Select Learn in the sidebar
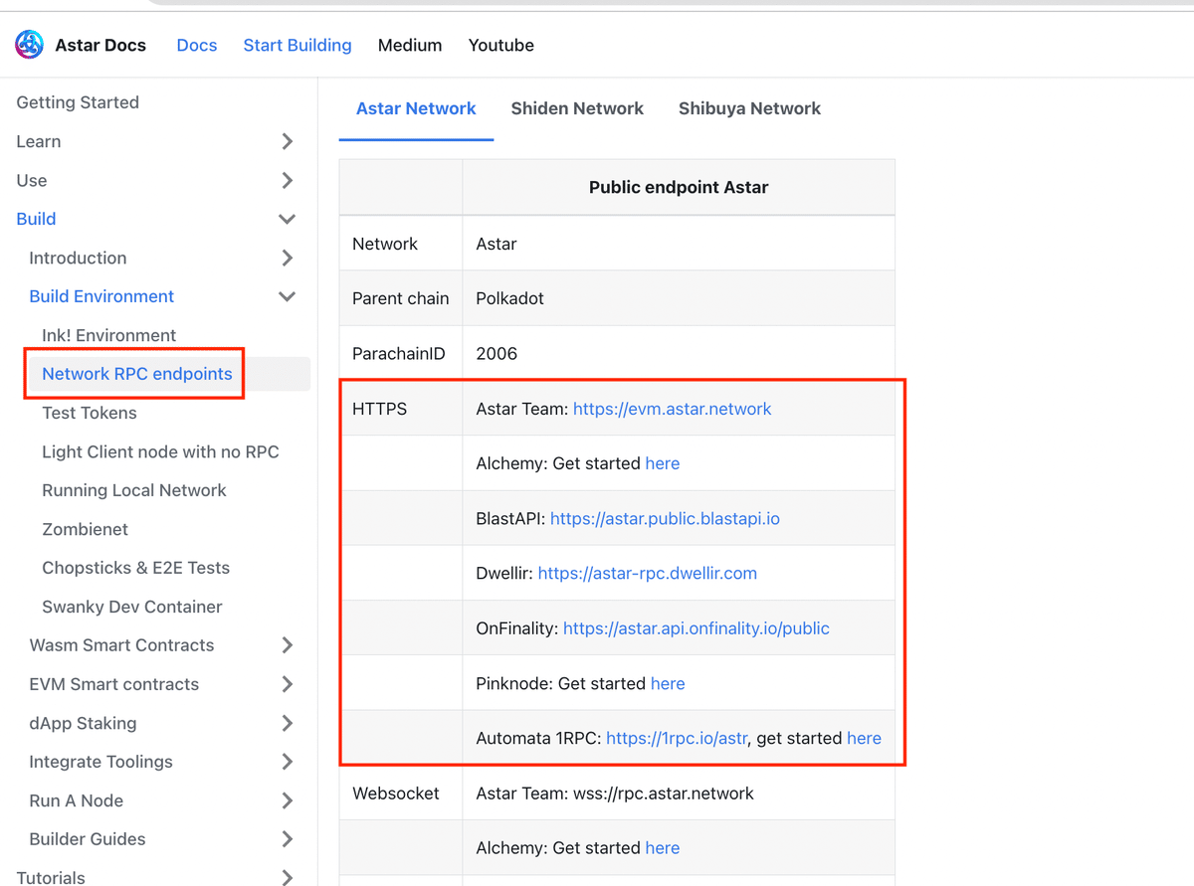Screen dimensions: 1194x886 click(x=39, y=141)
